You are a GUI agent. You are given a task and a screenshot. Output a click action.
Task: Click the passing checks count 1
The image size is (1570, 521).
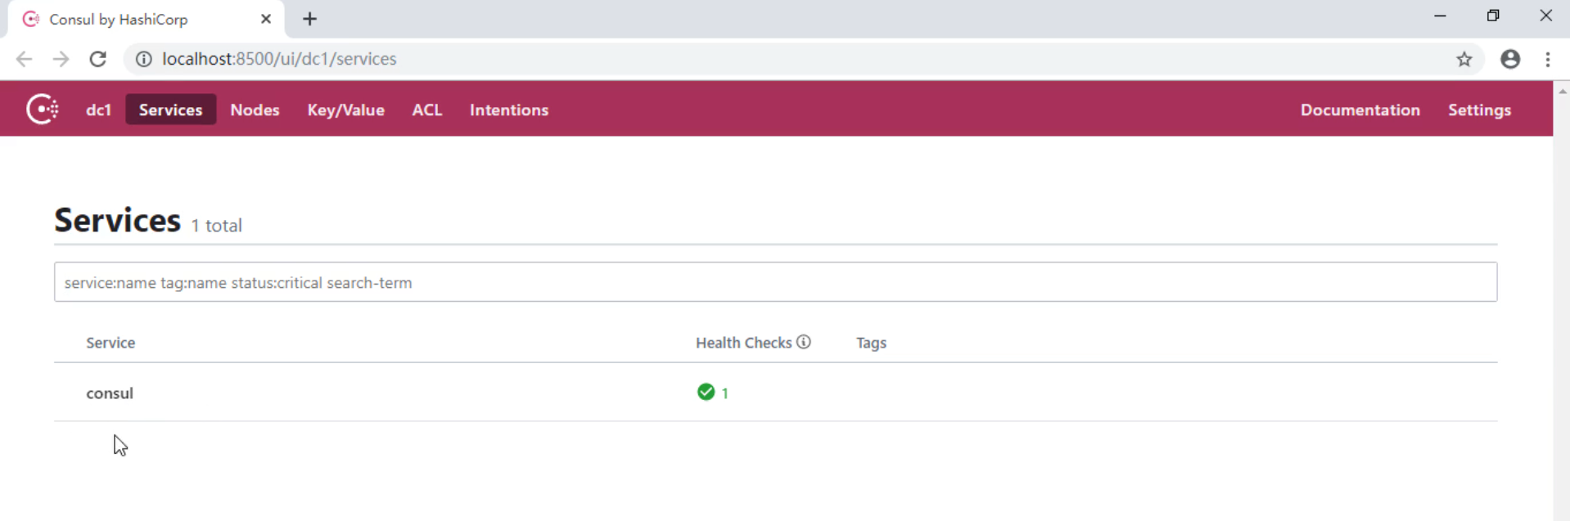tap(724, 393)
